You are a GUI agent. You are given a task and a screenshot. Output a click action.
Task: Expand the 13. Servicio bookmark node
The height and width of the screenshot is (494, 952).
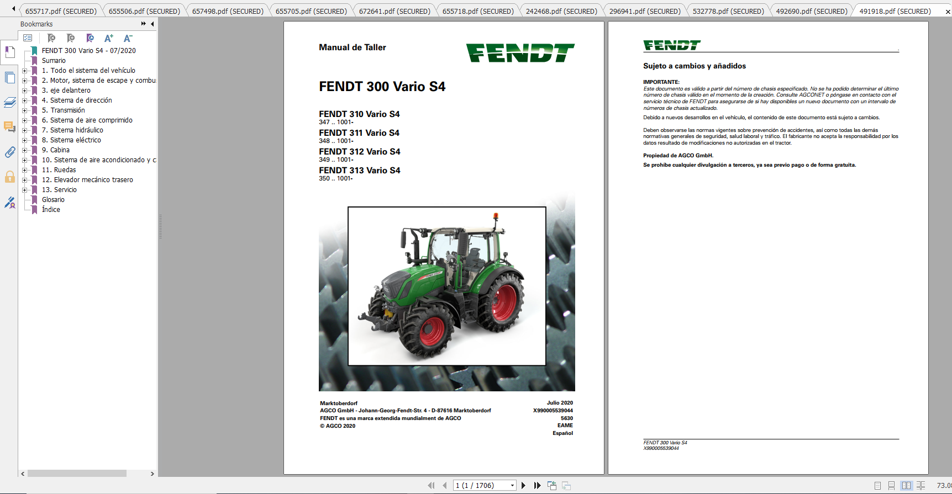(x=24, y=190)
